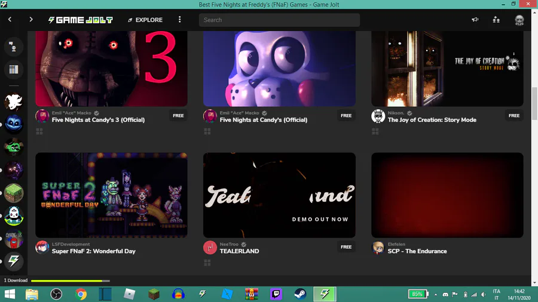Open Nikson developer profile name
Image resolution: width=538 pixels, height=302 pixels.
point(396,113)
